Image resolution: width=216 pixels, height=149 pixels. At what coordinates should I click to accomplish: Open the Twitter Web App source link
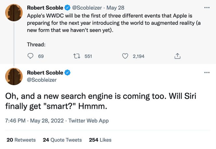[89, 121]
